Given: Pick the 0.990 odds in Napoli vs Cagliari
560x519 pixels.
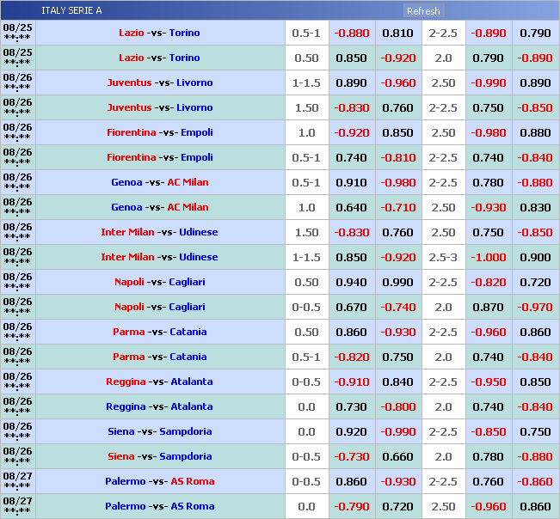Looking at the screenshot, I should [x=397, y=282].
